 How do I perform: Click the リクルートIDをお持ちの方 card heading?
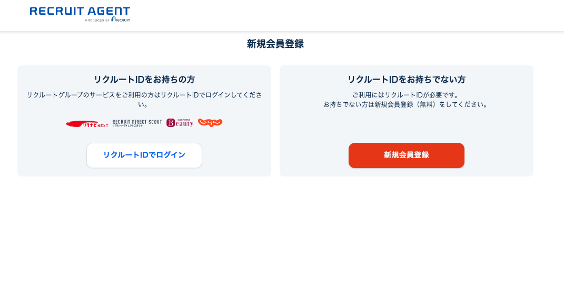[x=144, y=80]
